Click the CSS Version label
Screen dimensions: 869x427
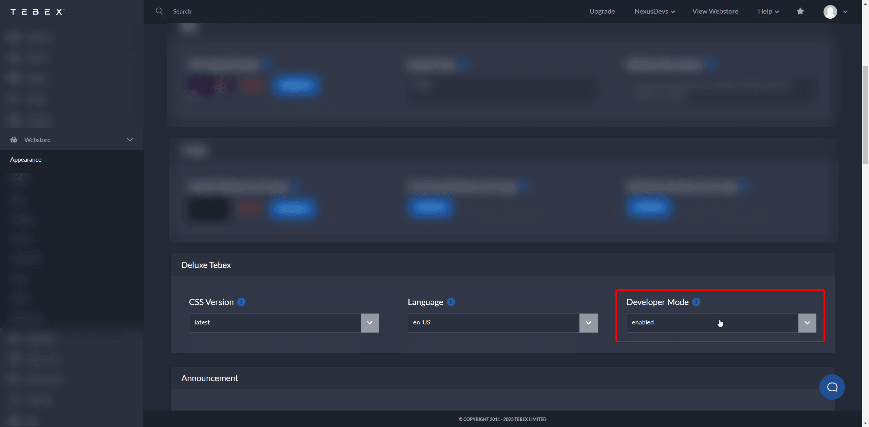coord(211,302)
